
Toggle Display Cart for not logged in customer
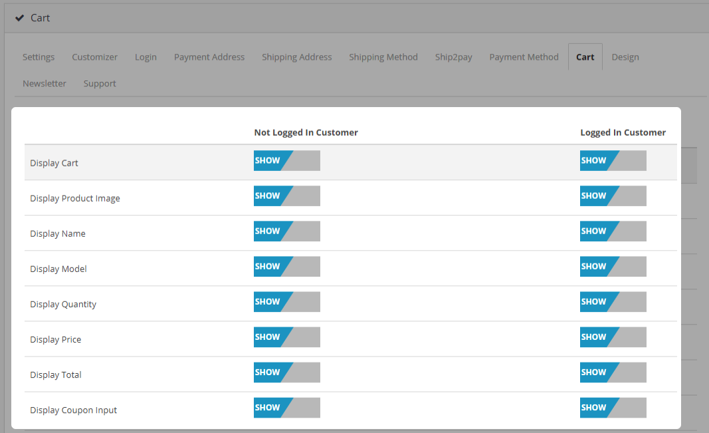click(286, 160)
